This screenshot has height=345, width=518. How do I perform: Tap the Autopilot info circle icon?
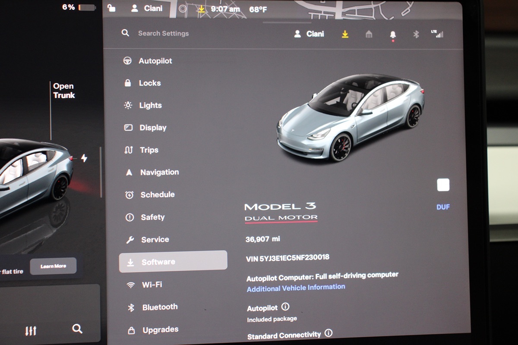[285, 307]
